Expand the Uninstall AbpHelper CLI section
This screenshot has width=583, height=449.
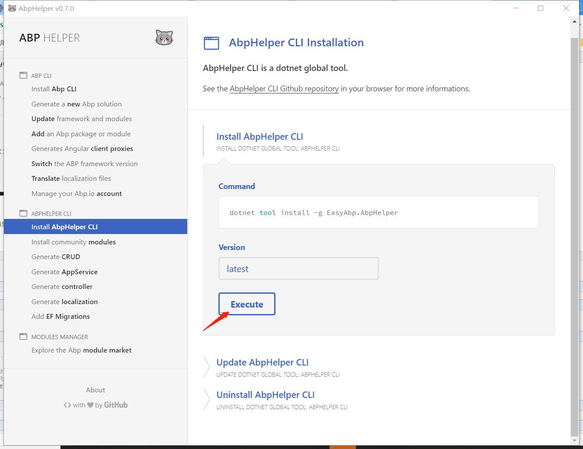pyautogui.click(x=266, y=395)
